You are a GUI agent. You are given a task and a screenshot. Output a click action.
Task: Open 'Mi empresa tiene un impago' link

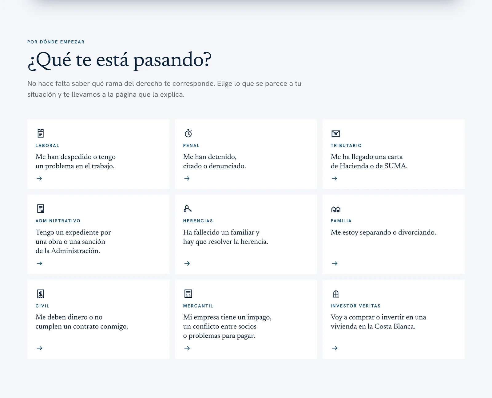coord(227,326)
